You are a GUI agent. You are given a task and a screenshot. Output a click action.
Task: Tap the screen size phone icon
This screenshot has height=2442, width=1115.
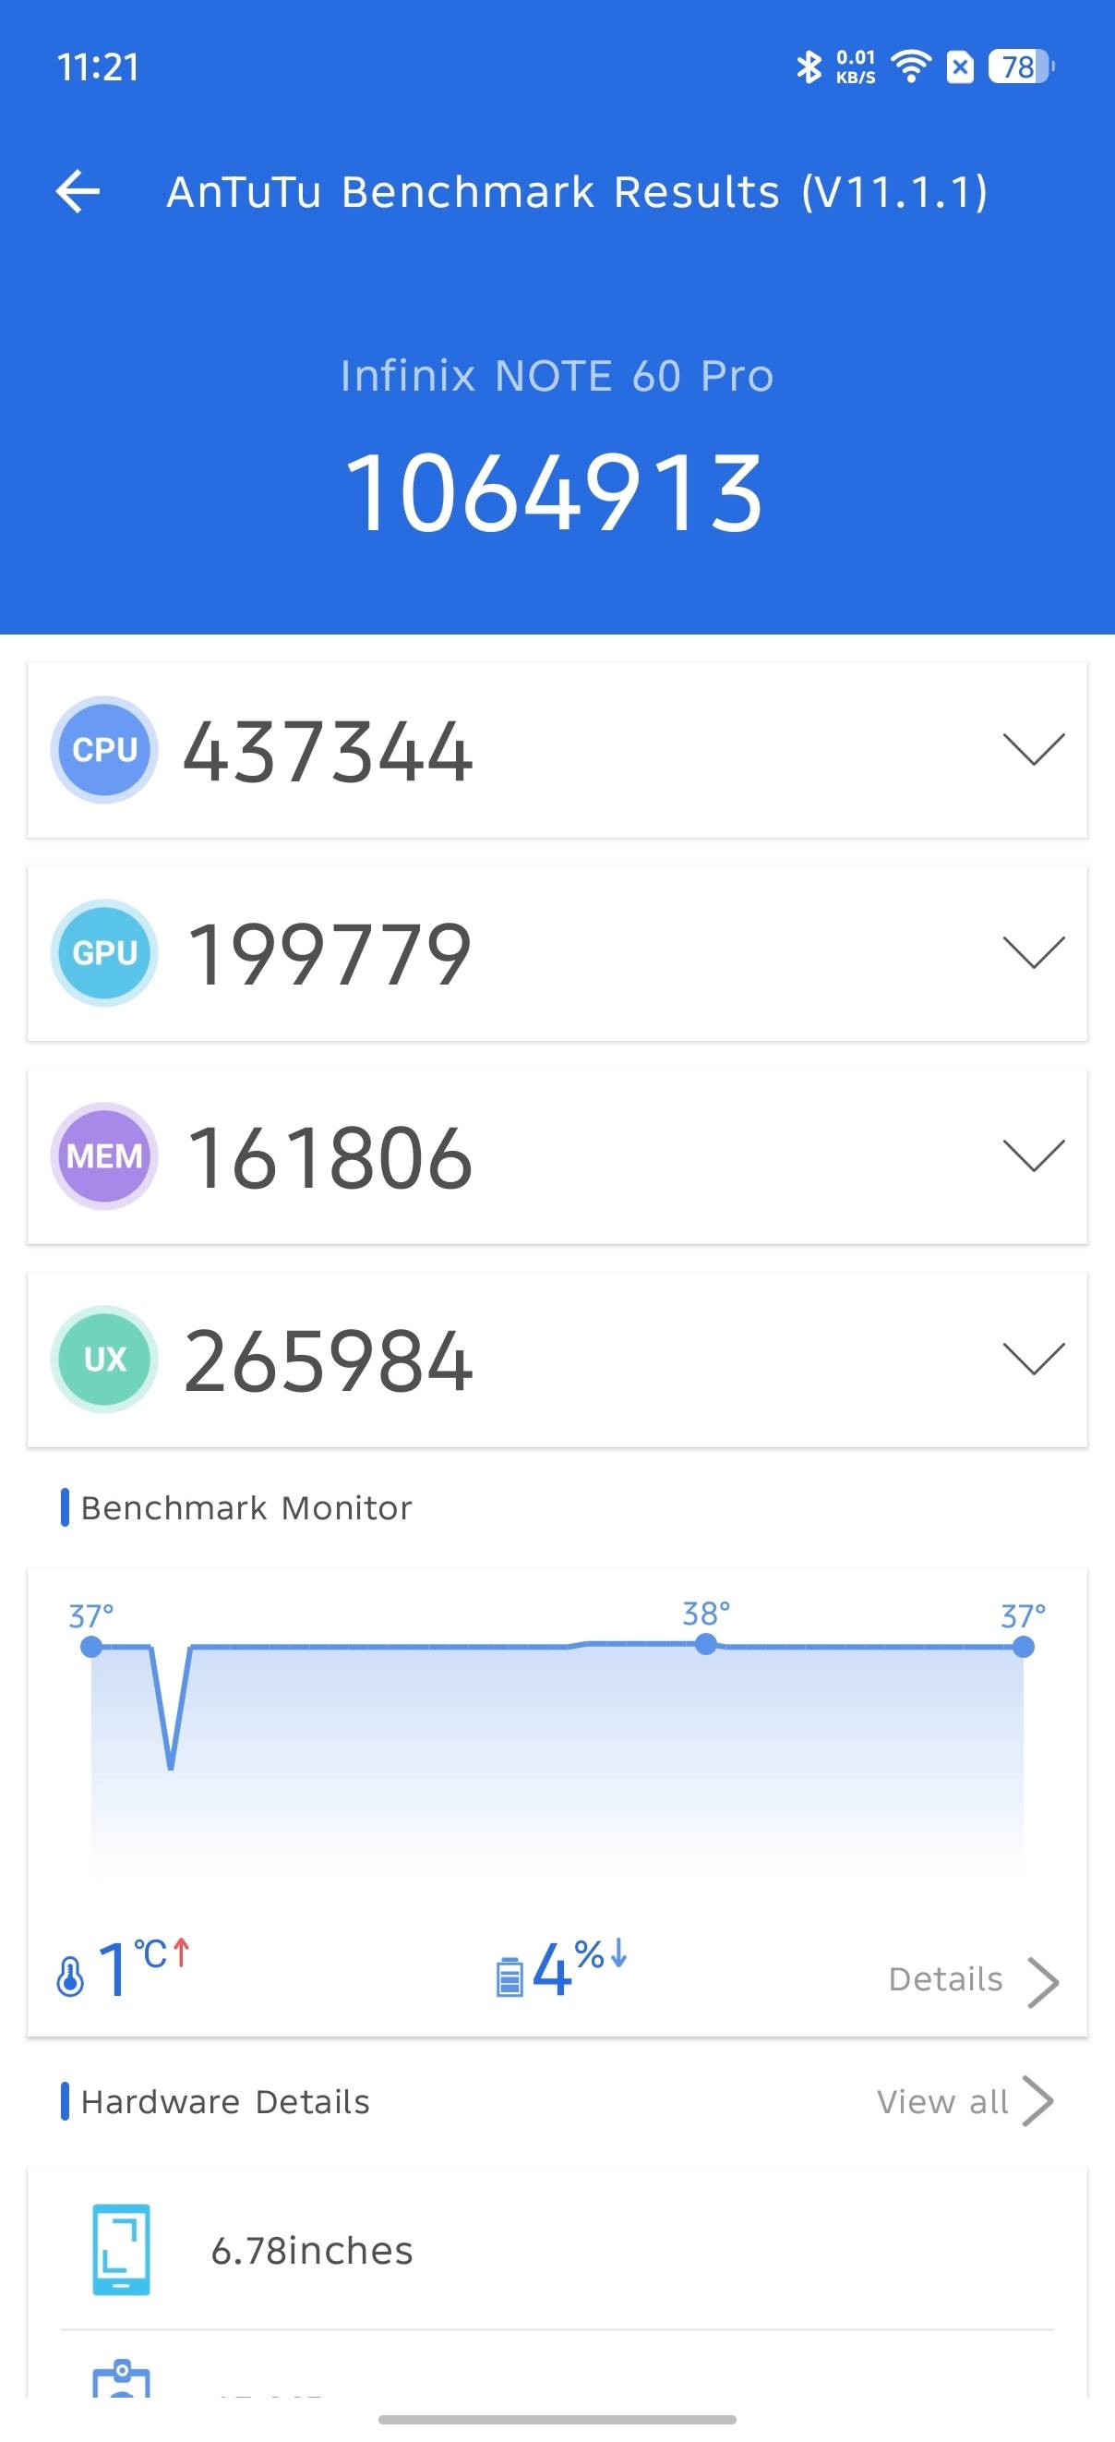tap(121, 2250)
